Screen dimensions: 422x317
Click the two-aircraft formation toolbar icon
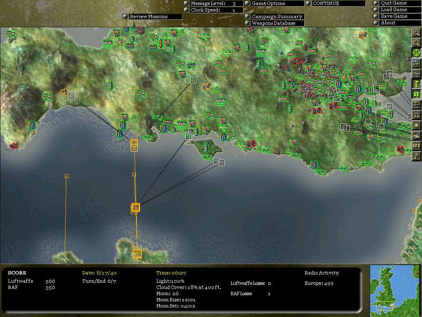416,104
